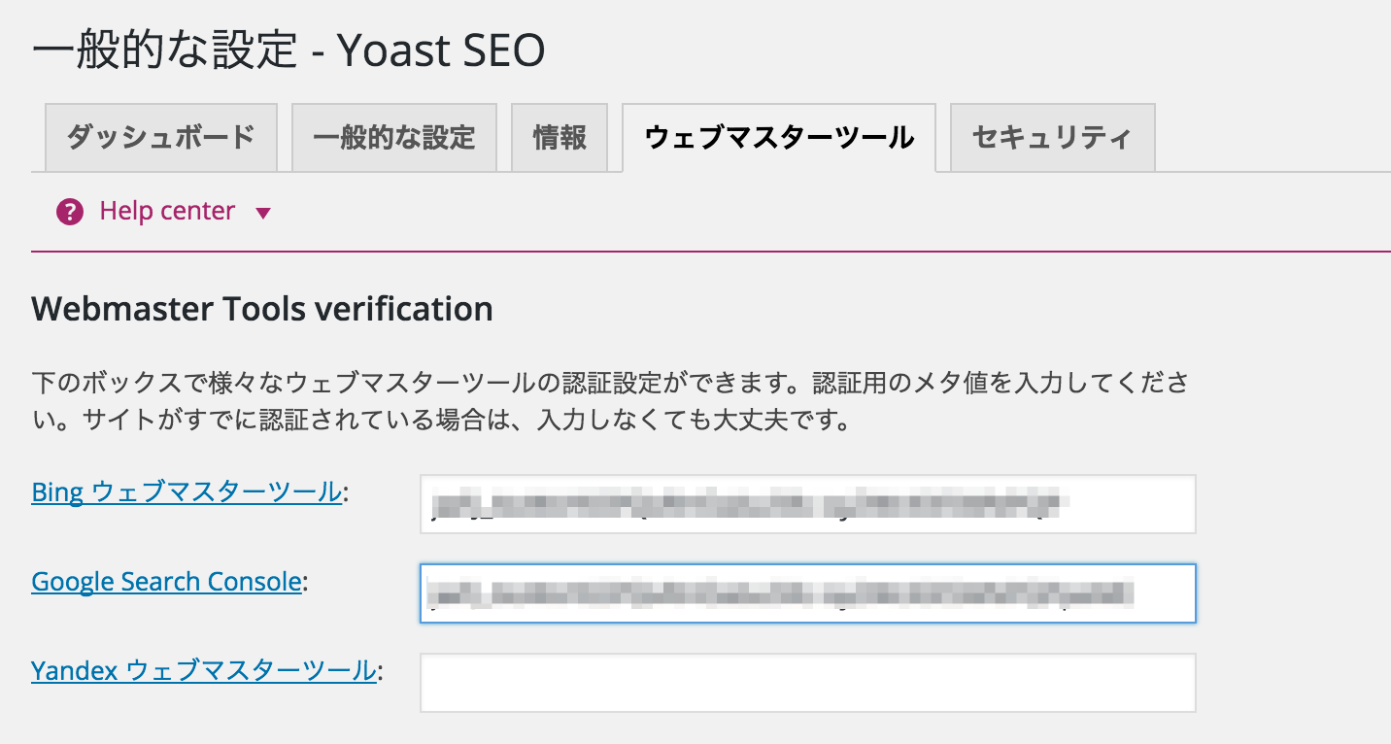
Task: Click the page title 一般的な設定 - Yoast SEO
Action: click(x=288, y=51)
